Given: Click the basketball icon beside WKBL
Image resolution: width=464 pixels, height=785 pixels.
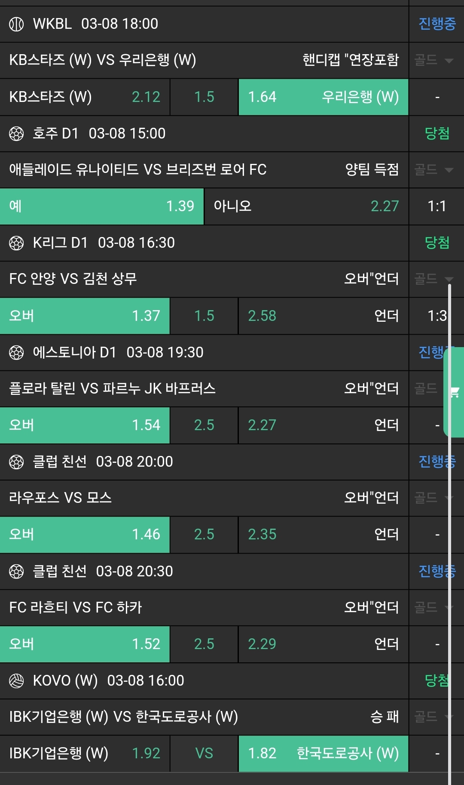Looking at the screenshot, I should tap(16, 24).
